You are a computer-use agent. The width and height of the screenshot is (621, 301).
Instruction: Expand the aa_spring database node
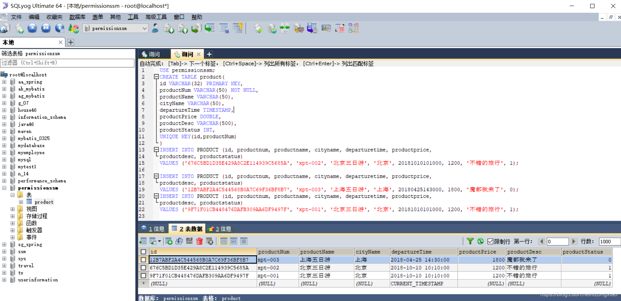[4, 82]
